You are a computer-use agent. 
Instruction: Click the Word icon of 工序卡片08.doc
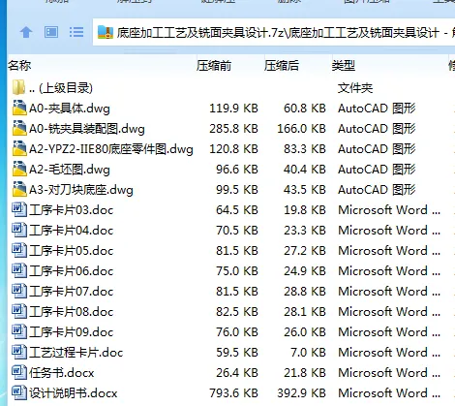click(x=19, y=311)
